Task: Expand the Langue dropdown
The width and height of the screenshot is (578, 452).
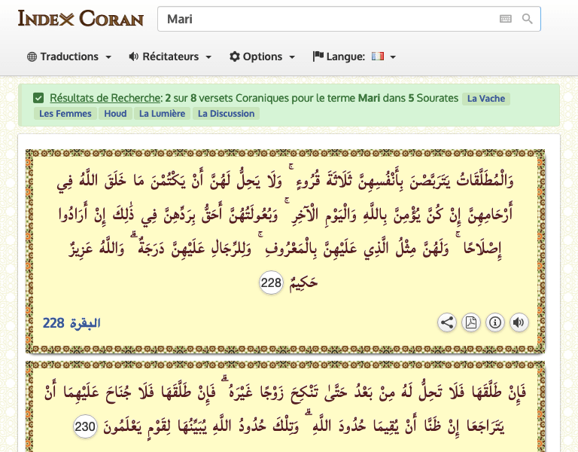Action: 354,56
